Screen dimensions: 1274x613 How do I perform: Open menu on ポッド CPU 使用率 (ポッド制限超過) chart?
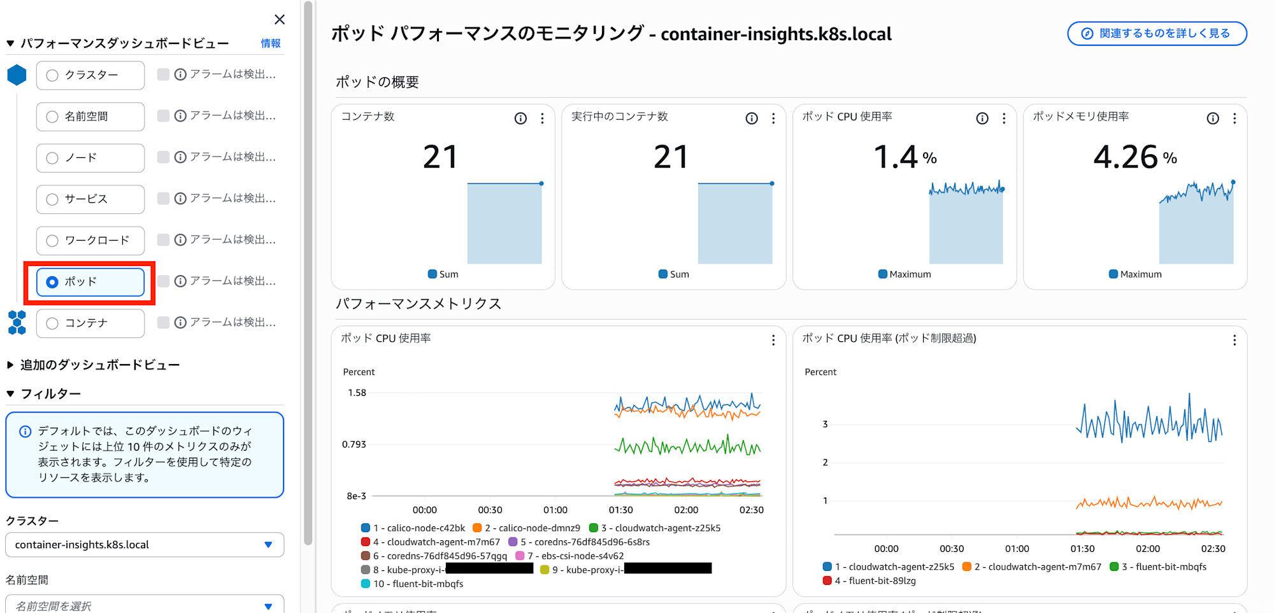tap(1235, 341)
